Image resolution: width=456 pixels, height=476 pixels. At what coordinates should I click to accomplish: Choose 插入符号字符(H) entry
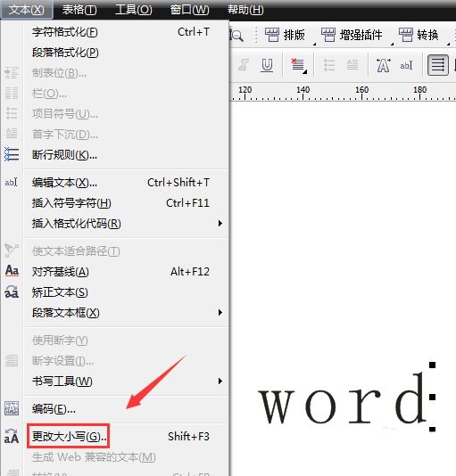pos(126,202)
